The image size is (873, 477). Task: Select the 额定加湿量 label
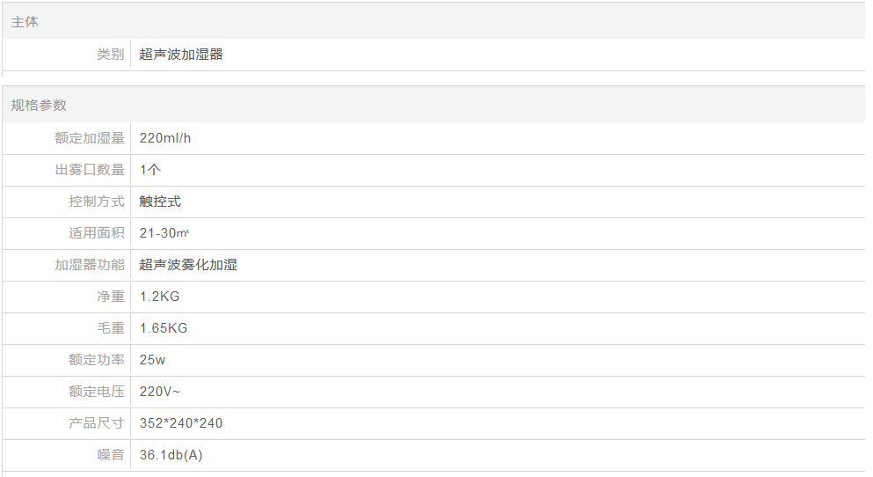click(90, 138)
